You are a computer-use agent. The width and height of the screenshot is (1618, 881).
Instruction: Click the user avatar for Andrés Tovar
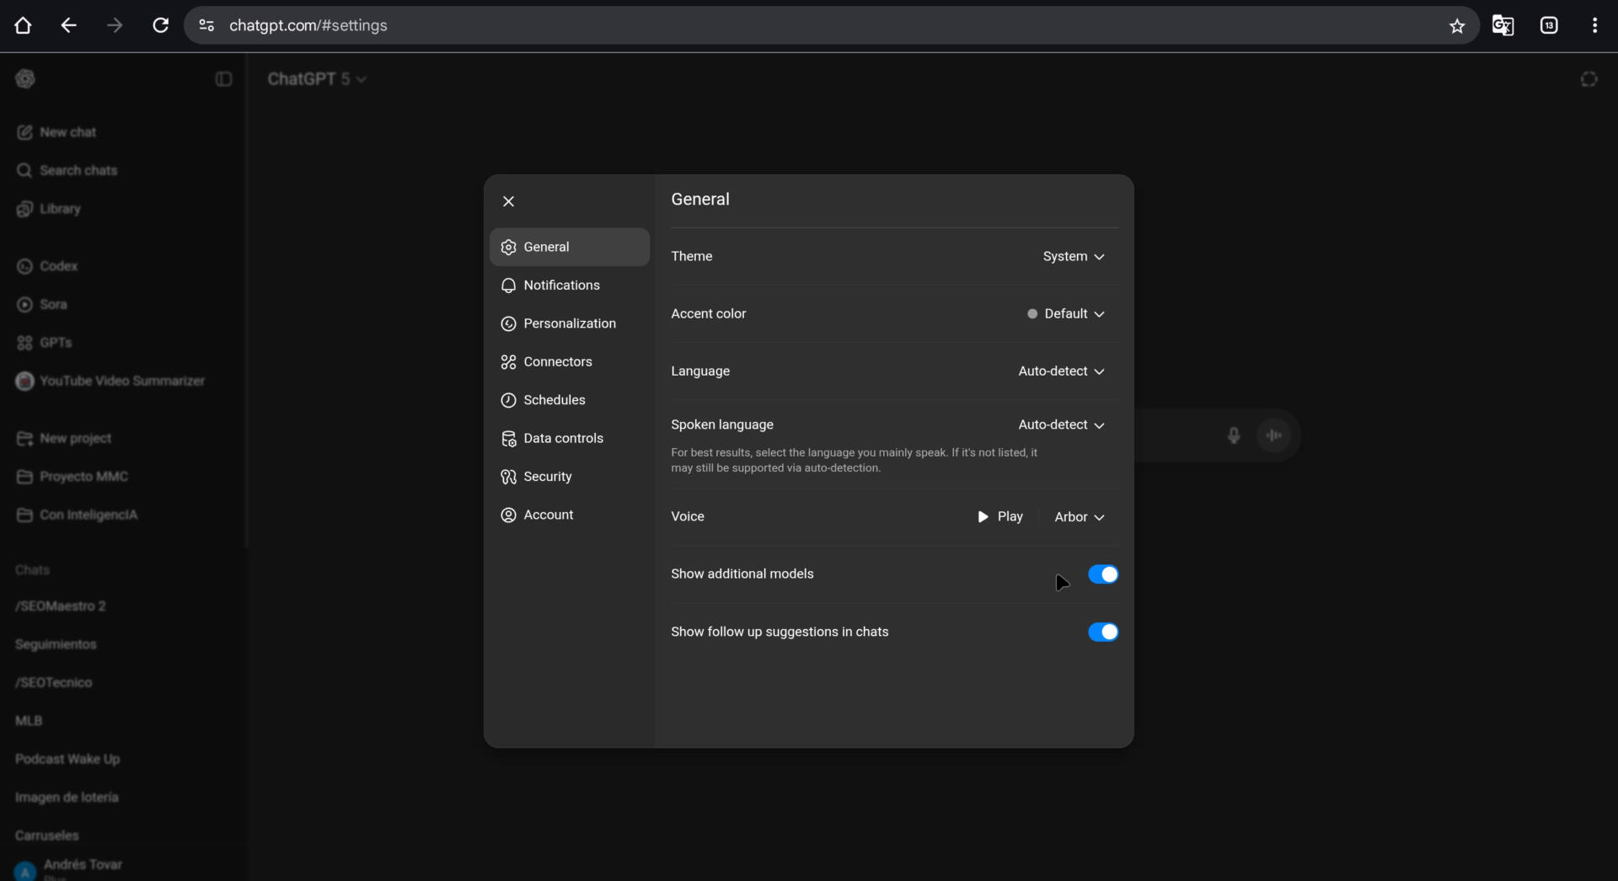[x=25, y=871]
